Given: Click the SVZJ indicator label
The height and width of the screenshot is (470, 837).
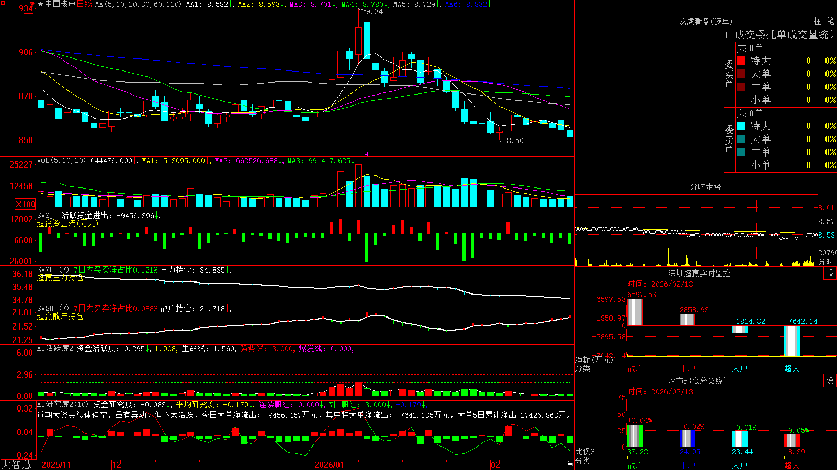Looking at the screenshot, I should [46, 215].
